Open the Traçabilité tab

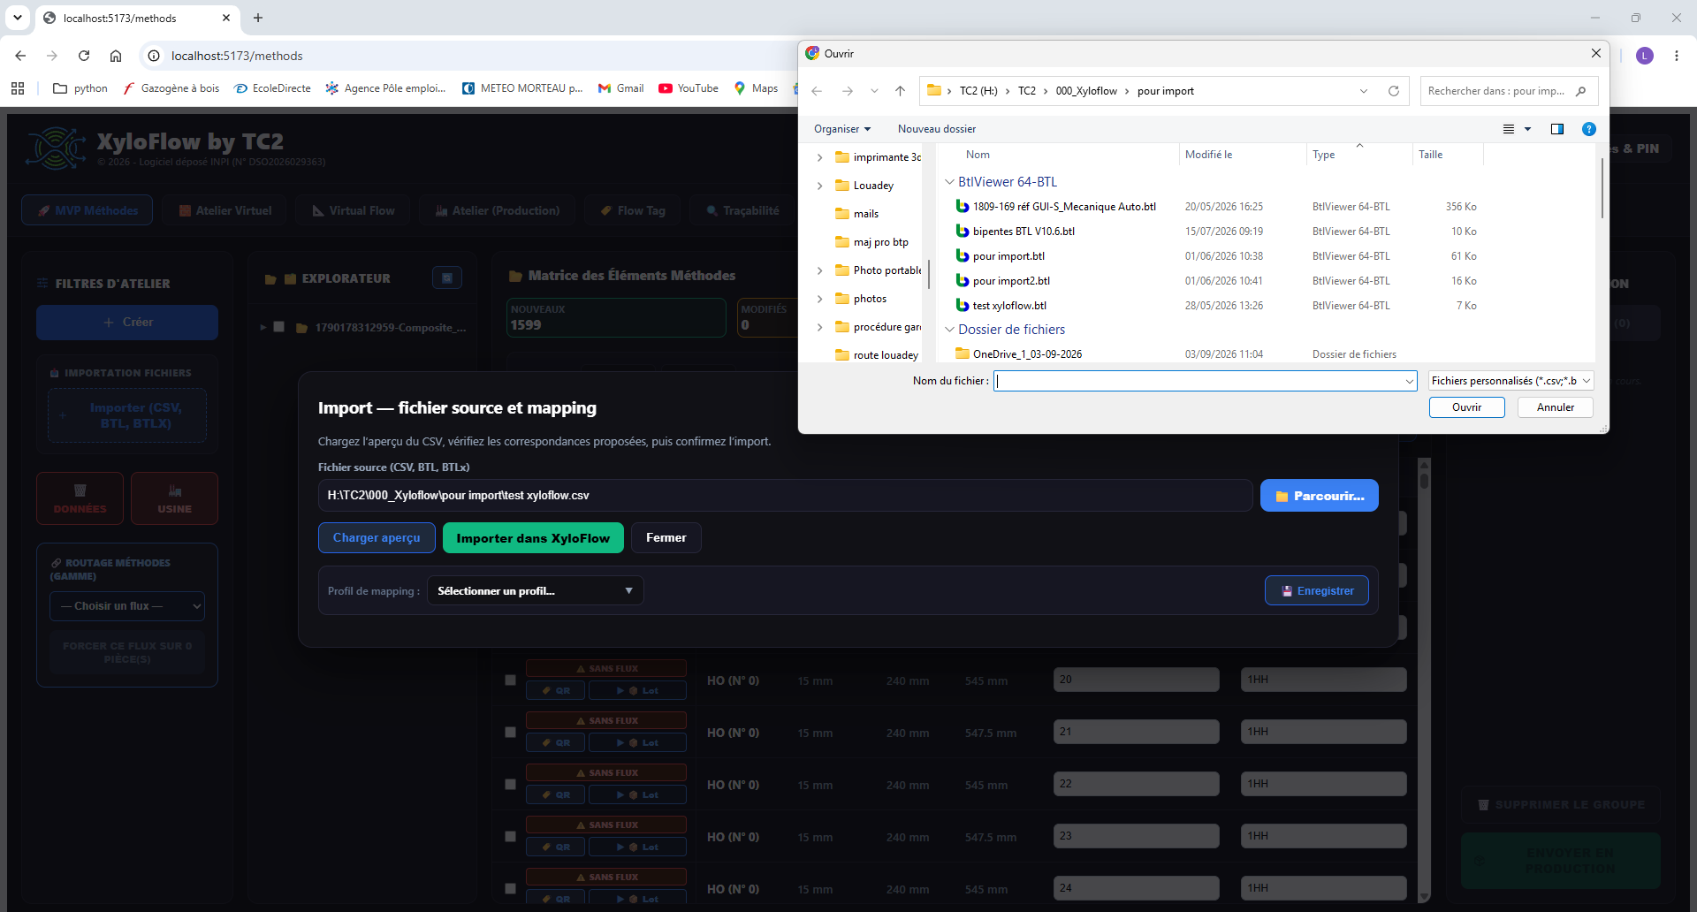(743, 210)
